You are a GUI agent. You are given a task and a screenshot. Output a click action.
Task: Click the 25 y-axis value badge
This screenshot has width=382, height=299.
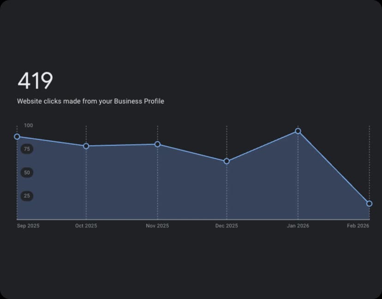pyautogui.click(x=27, y=196)
